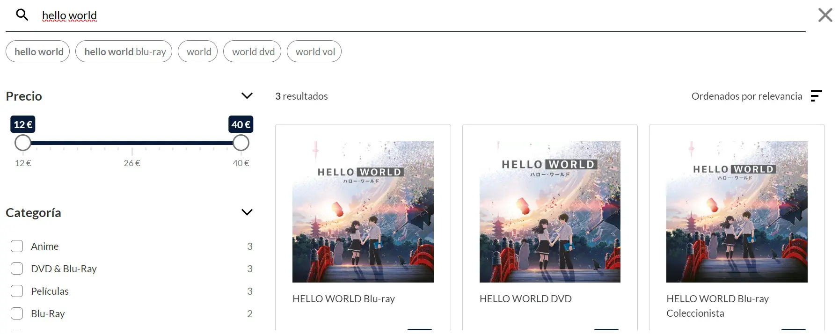Image resolution: width=839 pixels, height=334 pixels.
Task: Open 'Ordenados por relevancia' sort dropdown
Action: click(747, 96)
